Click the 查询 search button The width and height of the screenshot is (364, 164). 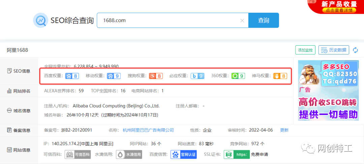[x=264, y=20]
